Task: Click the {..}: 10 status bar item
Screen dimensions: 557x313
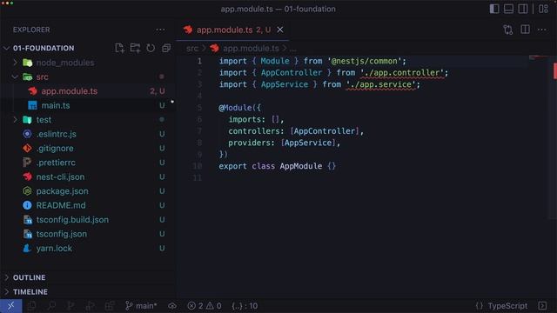Action: 245,305
